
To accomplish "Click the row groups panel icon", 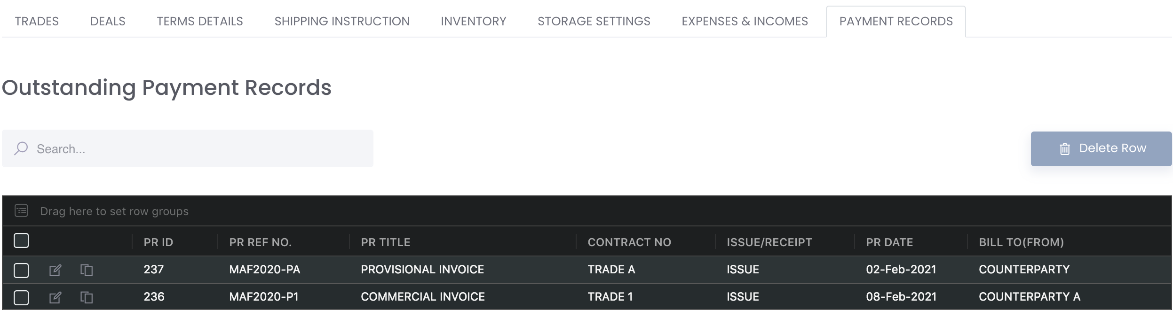I will [x=21, y=210].
